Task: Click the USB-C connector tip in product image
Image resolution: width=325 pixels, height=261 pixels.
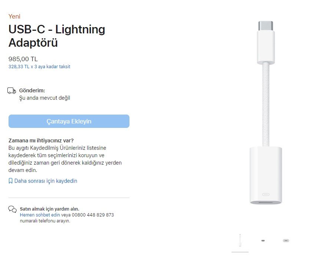Action: coord(265,26)
